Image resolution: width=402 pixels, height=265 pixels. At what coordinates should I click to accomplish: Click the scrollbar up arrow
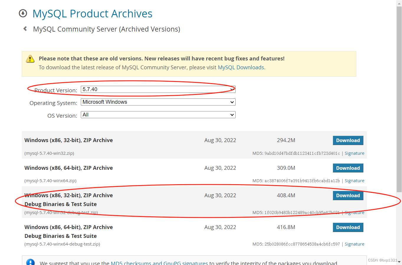click(x=399, y=3)
